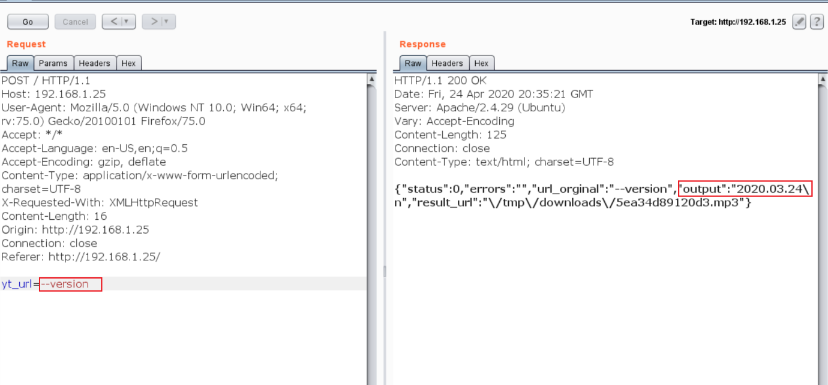Open the Request Hex tab
828x385 pixels.
(128, 63)
